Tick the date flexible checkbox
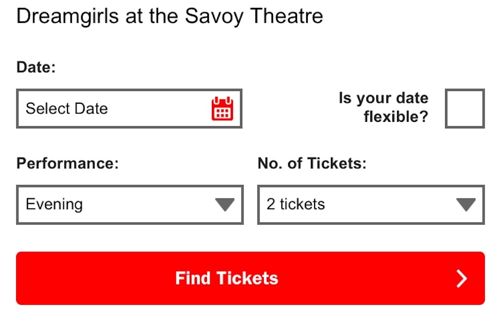Screen dimensions: 501x319 click(465, 109)
